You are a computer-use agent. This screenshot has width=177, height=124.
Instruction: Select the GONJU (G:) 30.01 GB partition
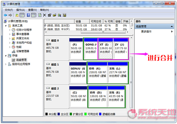78,72
